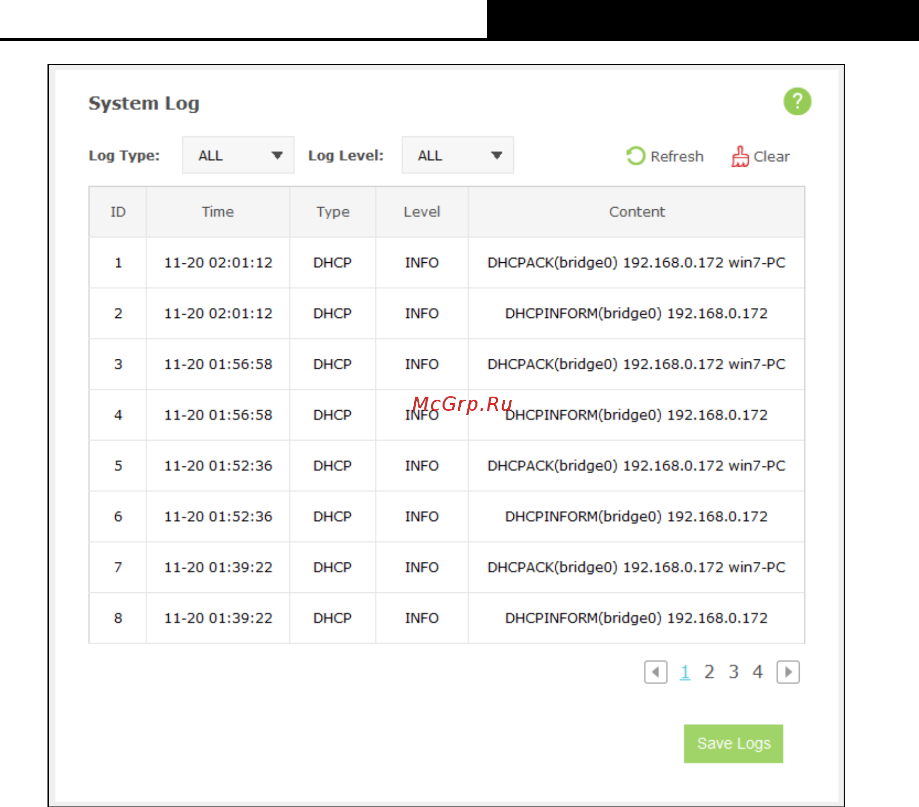Screen dimensions: 919x807
Task: Click the Level column header
Action: (x=422, y=212)
